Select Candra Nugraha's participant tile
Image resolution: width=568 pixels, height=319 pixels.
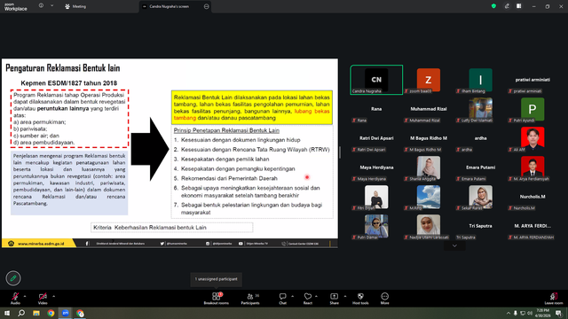point(376,80)
